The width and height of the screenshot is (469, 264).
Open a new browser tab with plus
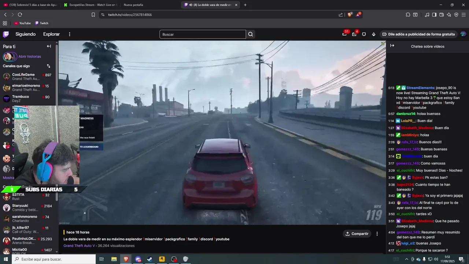245,5
